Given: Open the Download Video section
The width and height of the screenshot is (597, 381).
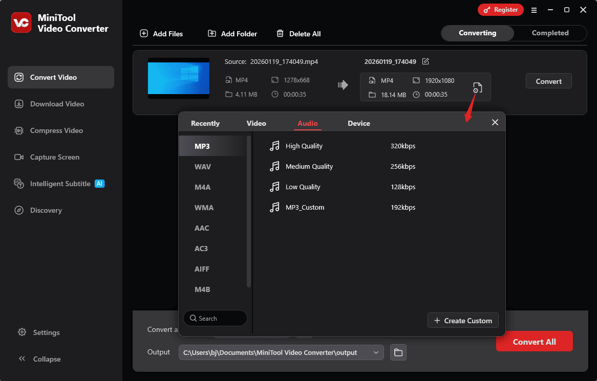Looking at the screenshot, I should (18, 104).
